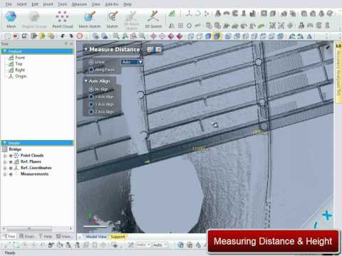Click the first red crosshair target icon
Image resolution: width=342 pixels, height=256 pixels.
coord(153,36)
